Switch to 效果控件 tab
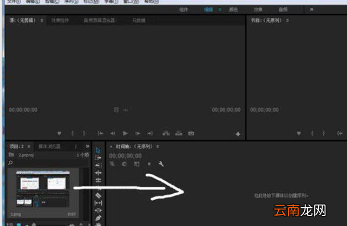Viewport: 347px width, 226px height. tap(60, 20)
